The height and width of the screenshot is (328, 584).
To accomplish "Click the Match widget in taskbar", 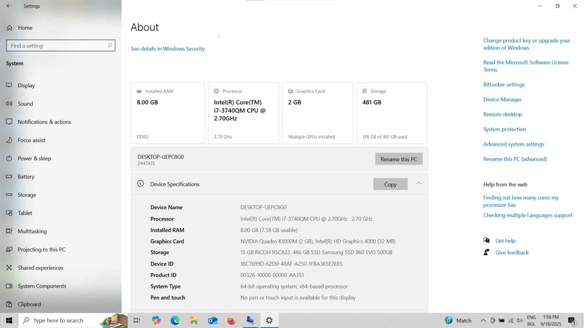I will point(458,320).
